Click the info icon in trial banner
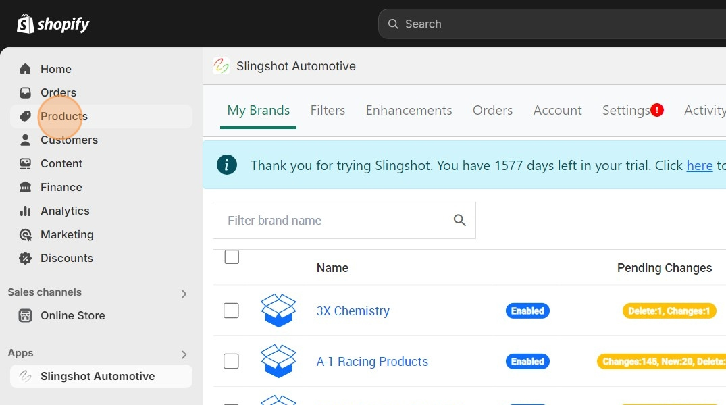Viewport: 726px width, 405px height. pos(227,165)
